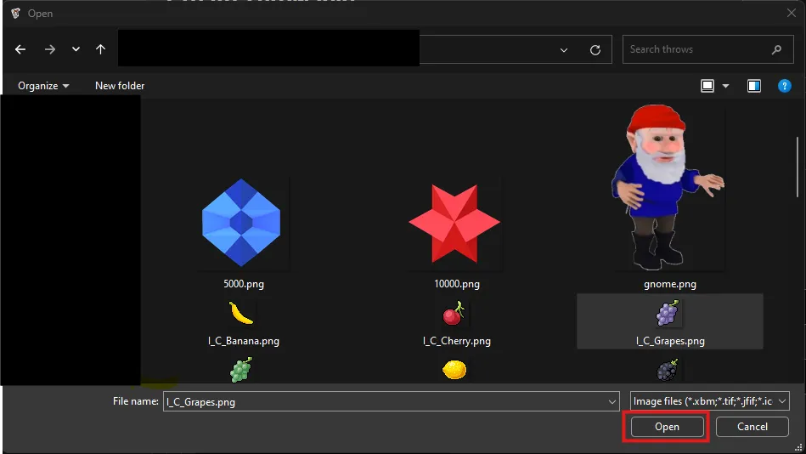Screen dimensions: 806x454
Task: Go forward with the right arrow
Action: tap(50, 49)
